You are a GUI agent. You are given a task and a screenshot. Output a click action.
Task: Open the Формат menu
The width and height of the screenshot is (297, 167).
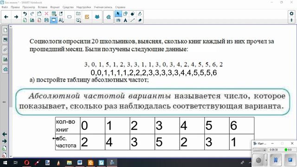tap(55, 7)
